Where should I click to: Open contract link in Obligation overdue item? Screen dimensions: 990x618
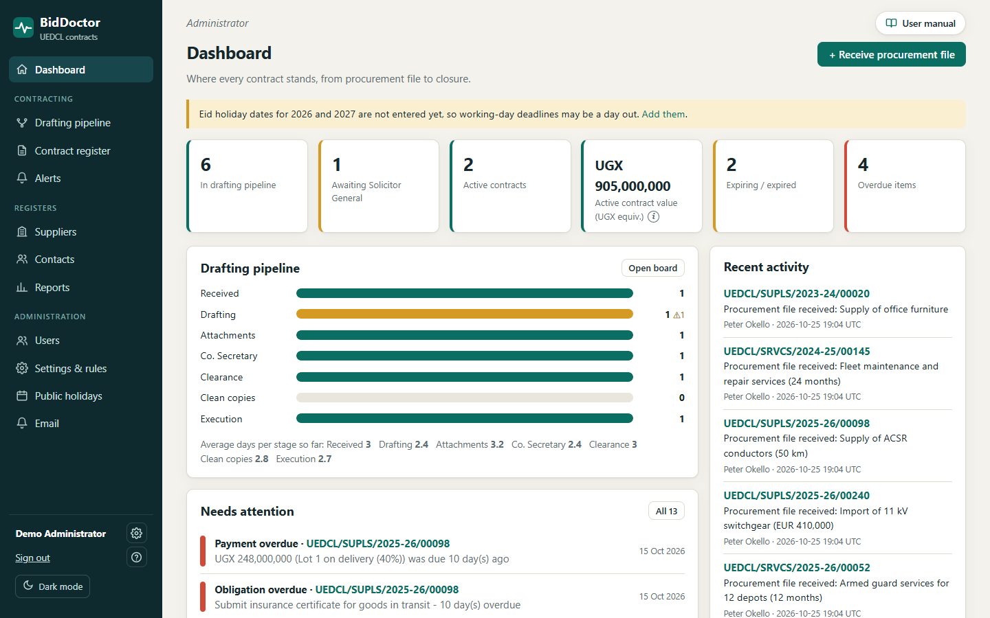(387, 589)
